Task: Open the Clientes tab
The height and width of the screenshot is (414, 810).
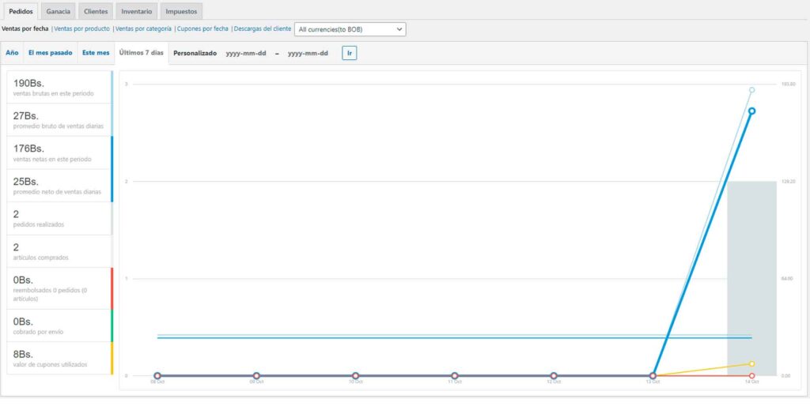Action: point(96,11)
